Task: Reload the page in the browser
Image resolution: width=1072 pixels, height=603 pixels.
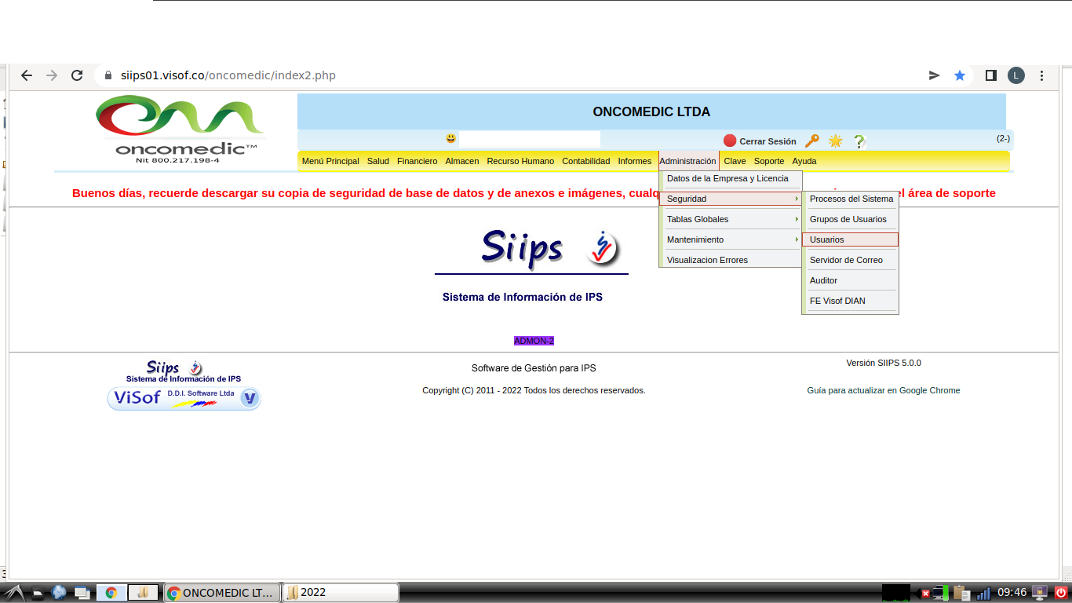Action: 77,75
